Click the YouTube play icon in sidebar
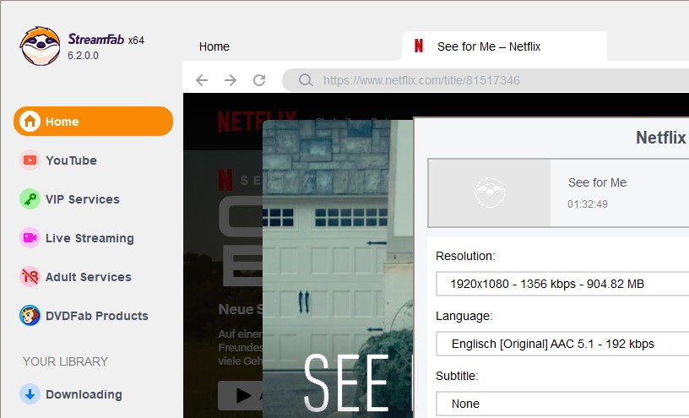This screenshot has height=418, width=689. tap(30, 160)
